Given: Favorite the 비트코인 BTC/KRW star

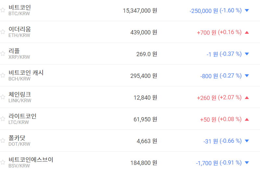Looking at the screenshot, I should tap(3, 10).
